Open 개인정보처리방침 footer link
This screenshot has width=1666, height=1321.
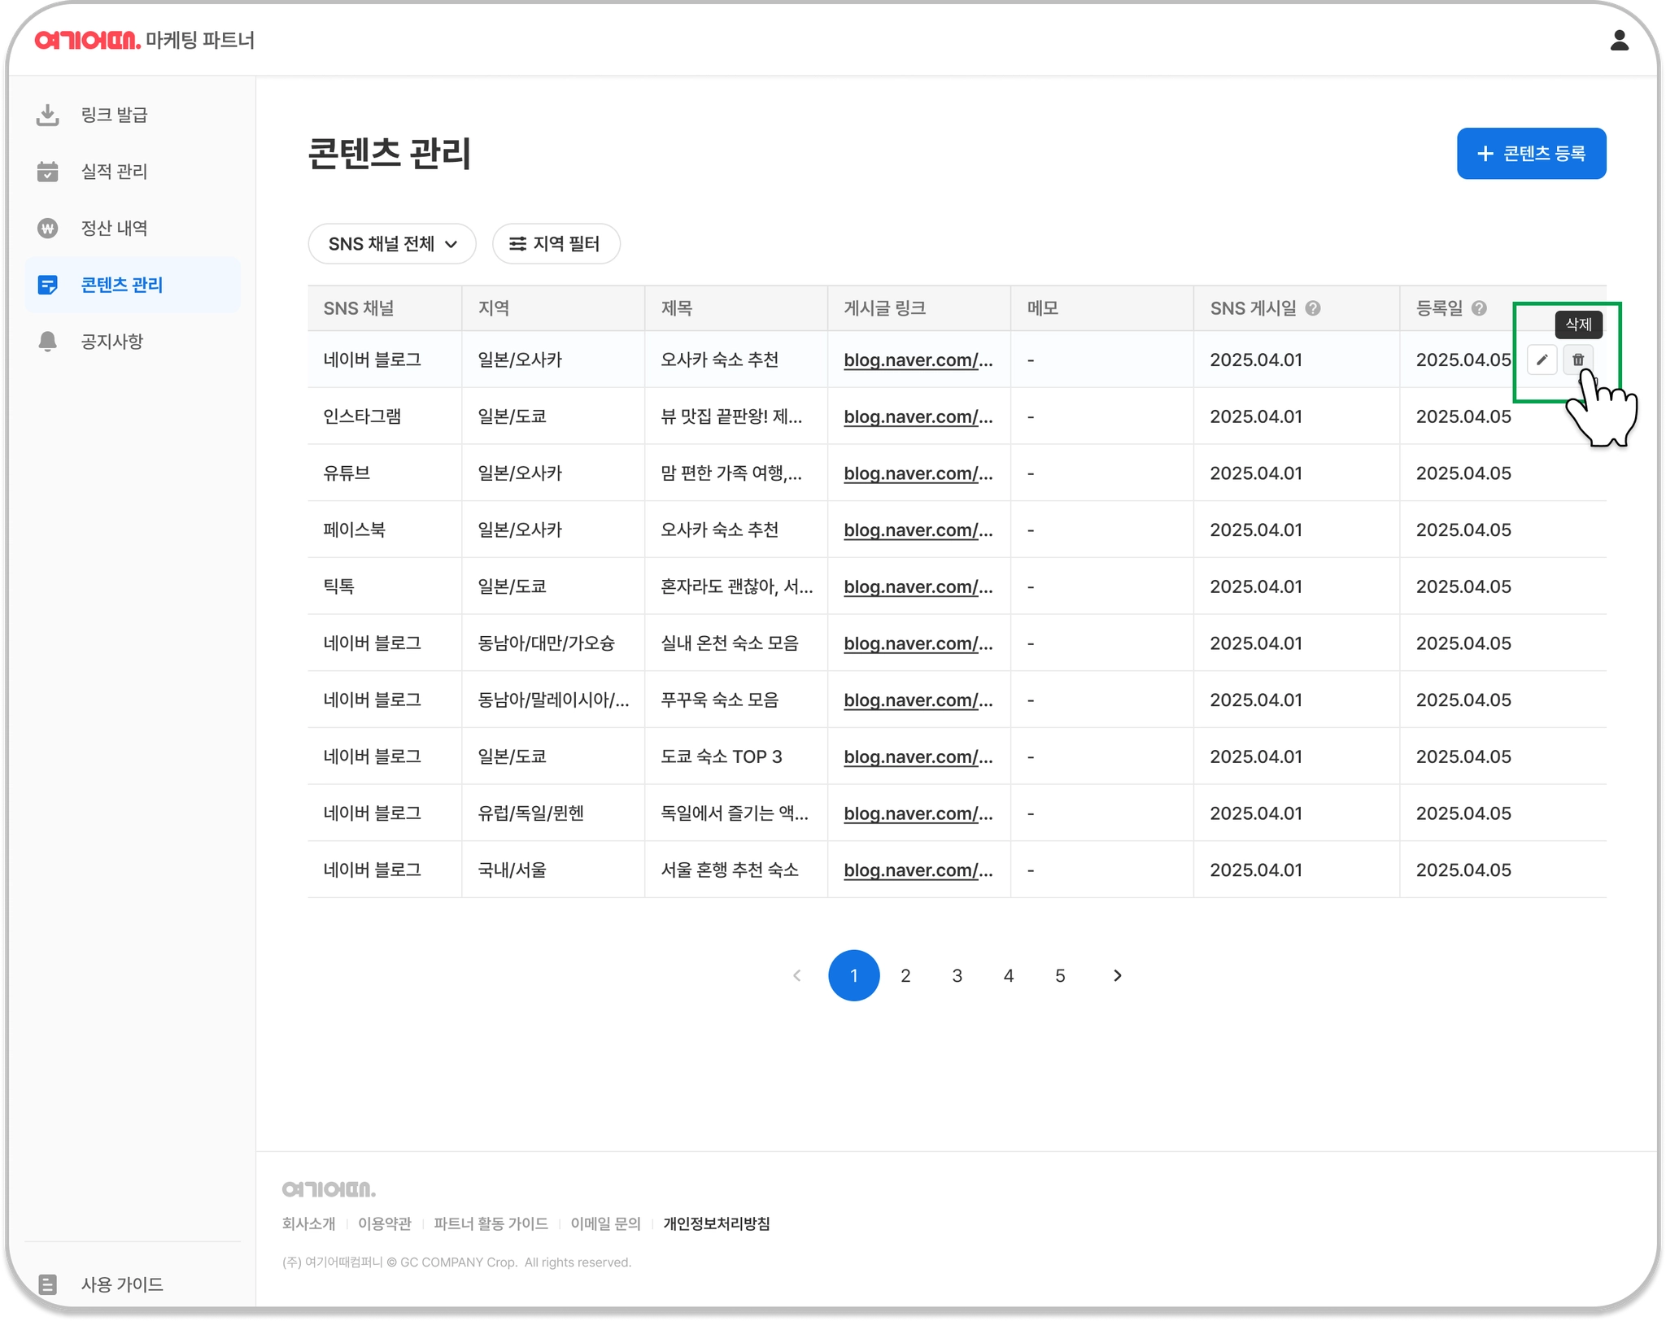pos(716,1223)
